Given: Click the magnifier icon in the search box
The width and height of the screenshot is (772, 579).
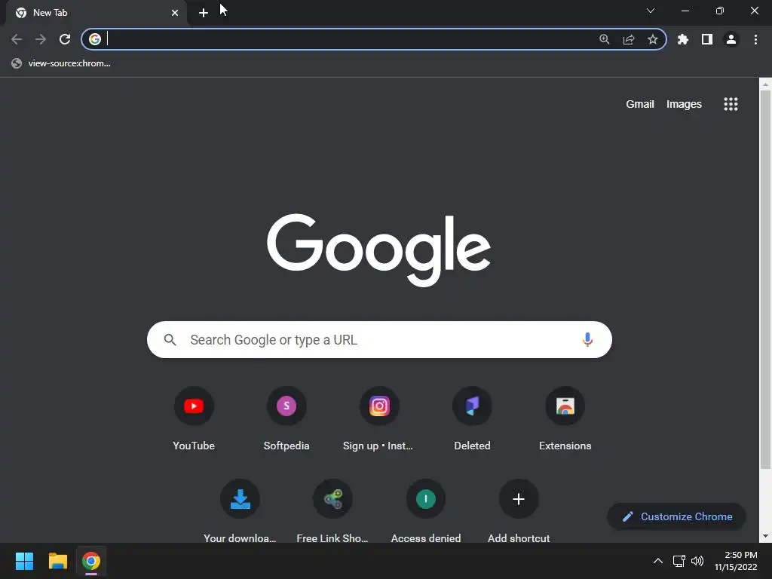Looking at the screenshot, I should [x=170, y=340].
